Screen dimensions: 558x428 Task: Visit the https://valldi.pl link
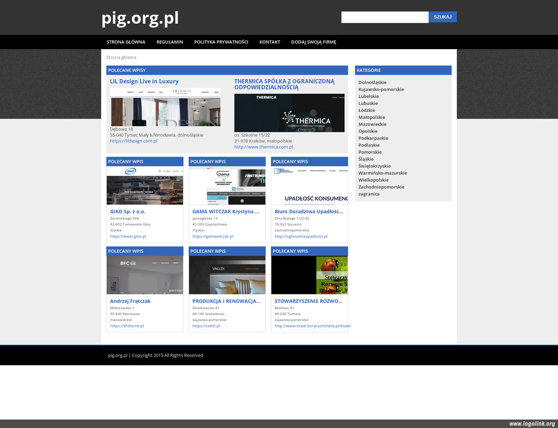(206, 326)
